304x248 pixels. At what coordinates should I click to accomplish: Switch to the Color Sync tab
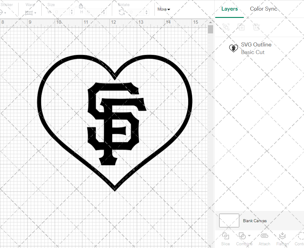pyautogui.click(x=264, y=9)
